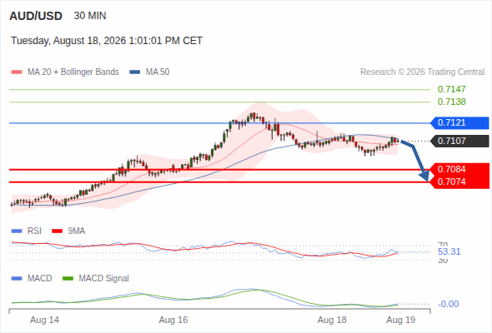Click the MACD value -0.00 label

[448, 304]
